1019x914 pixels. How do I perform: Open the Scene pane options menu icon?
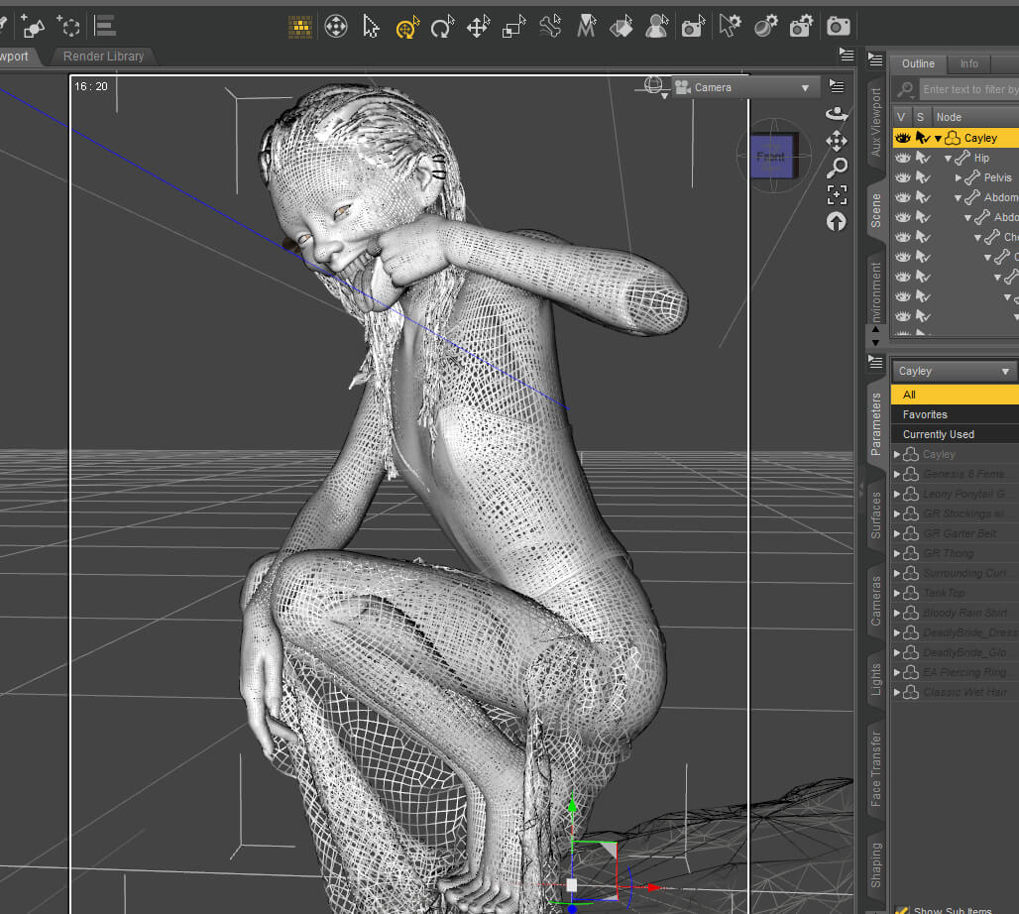875,59
